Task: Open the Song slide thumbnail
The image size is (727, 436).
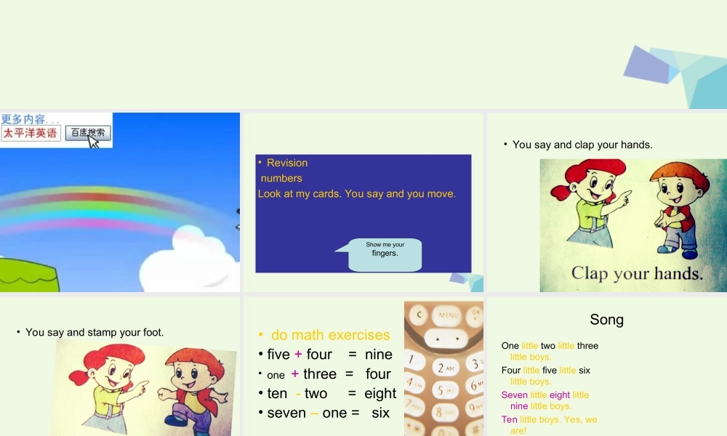Action: pos(607,366)
